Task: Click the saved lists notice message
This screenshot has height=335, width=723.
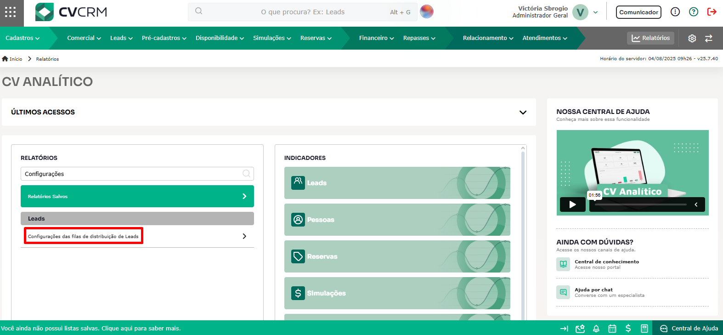Action: click(91, 328)
